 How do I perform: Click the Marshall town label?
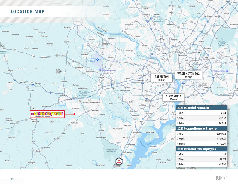tap(23, 82)
